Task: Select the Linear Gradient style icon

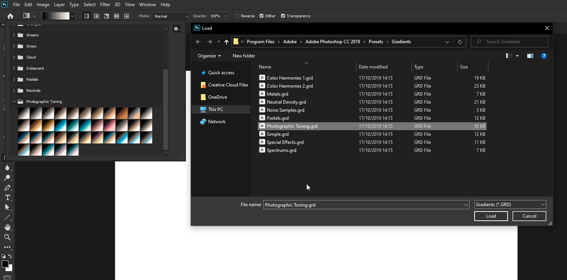Action: [x=86, y=16]
